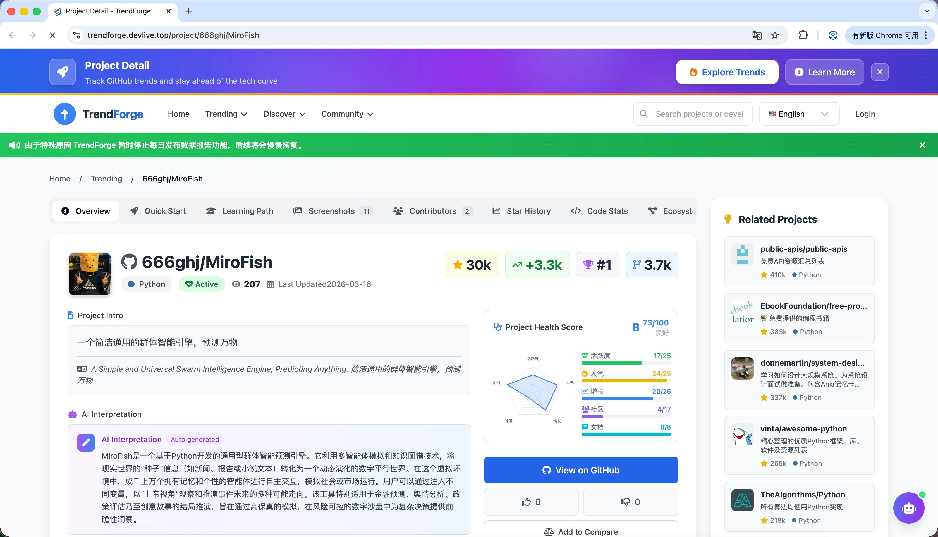The width and height of the screenshot is (938, 537).
Task: Toggle Add to Compare for this project
Action: 581,531
